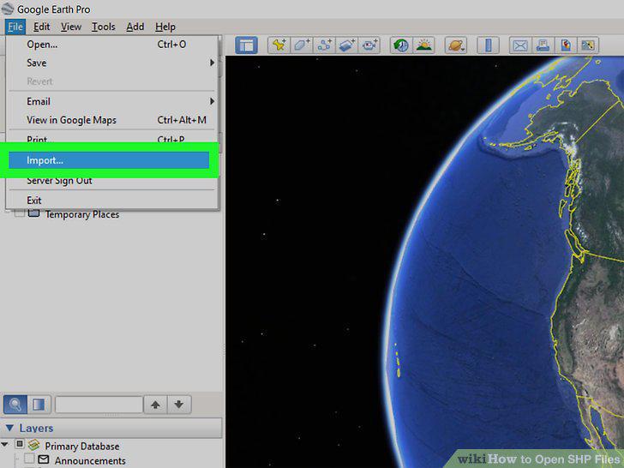The height and width of the screenshot is (468, 624).
Task: Click the opacity adjust icon beside search
Action: pos(39,405)
